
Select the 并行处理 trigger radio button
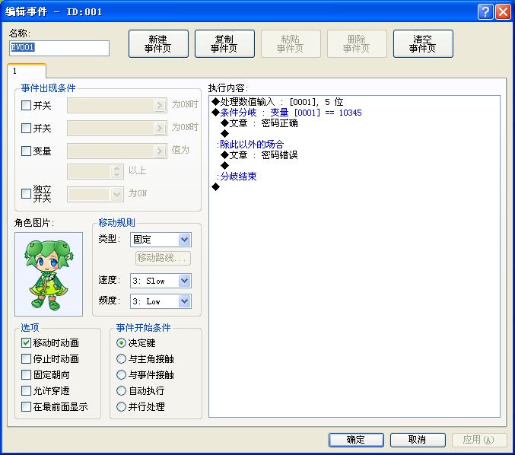[121, 407]
